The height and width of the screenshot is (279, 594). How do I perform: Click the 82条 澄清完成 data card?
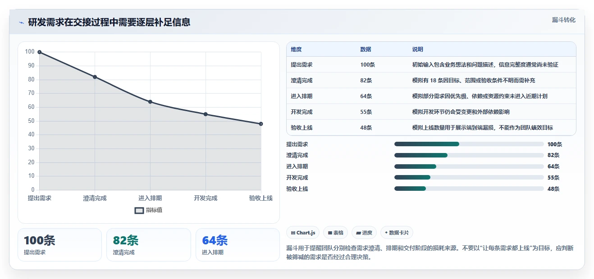pyautogui.click(x=149, y=245)
